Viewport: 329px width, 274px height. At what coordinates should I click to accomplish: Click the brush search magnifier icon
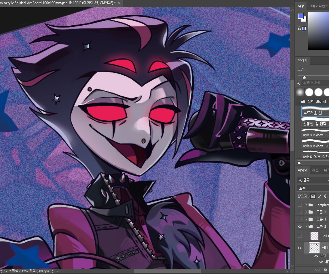click(298, 83)
